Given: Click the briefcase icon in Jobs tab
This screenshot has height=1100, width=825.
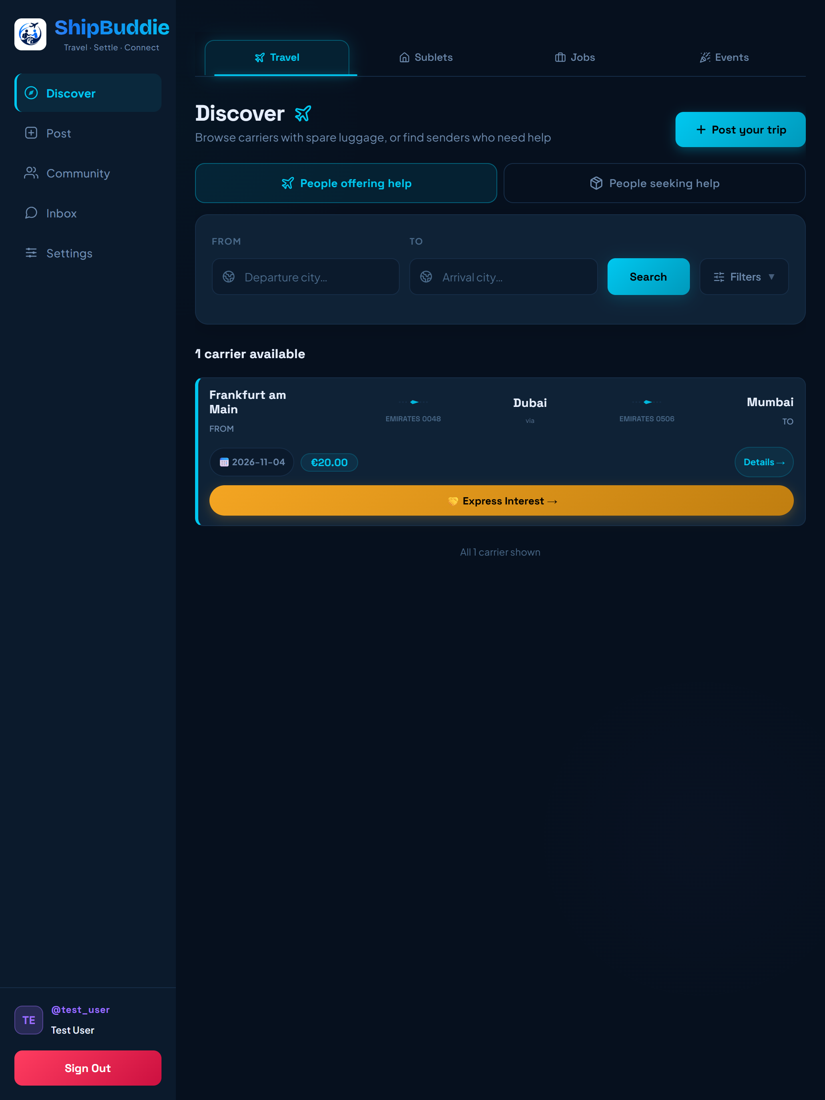Looking at the screenshot, I should [x=560, y=58].
